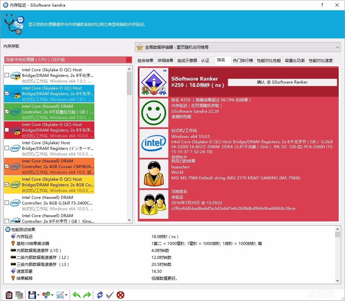The image size is (345, 301).
Task: Click the 18.0纳秒 (ns) memory latency value
Action: click(x=165, y=236)
